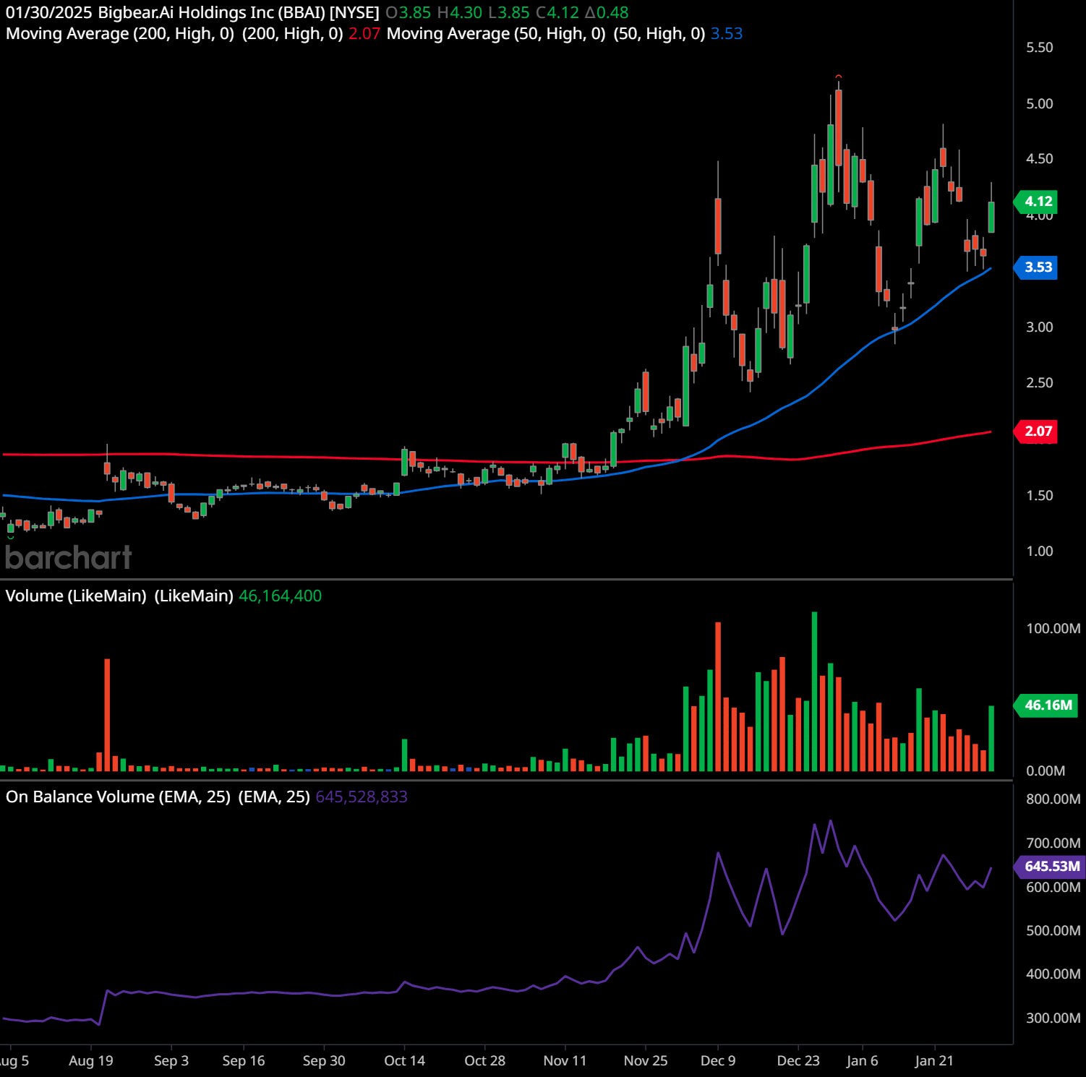
Task: Click the green 4.12 close price tag
Action: click(x=1037, y=202)
